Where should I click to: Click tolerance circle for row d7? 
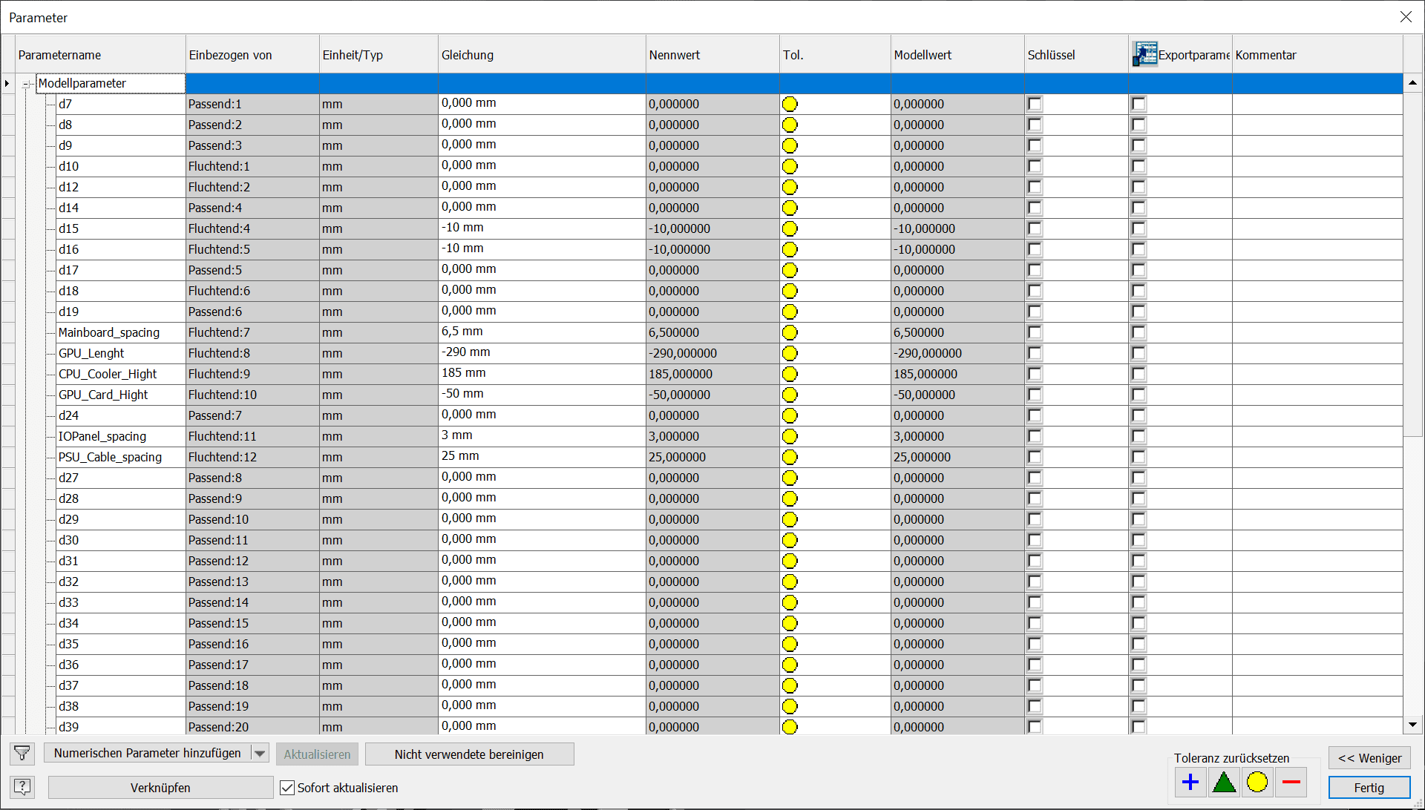[790, 104]
